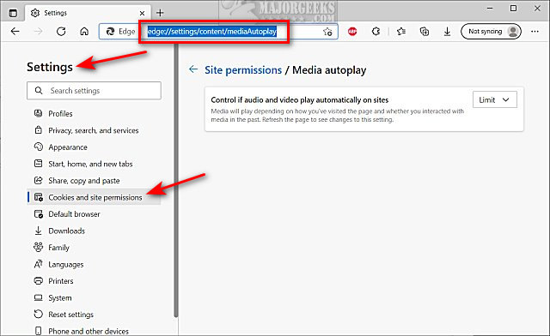
Task: Add this page to favorites star
Action: pos(327,32)
